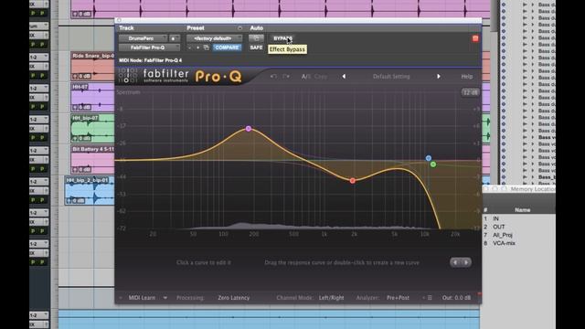Go to previous Pro-Q preset arrow
The image size is (585, 329).
[344, 76]
